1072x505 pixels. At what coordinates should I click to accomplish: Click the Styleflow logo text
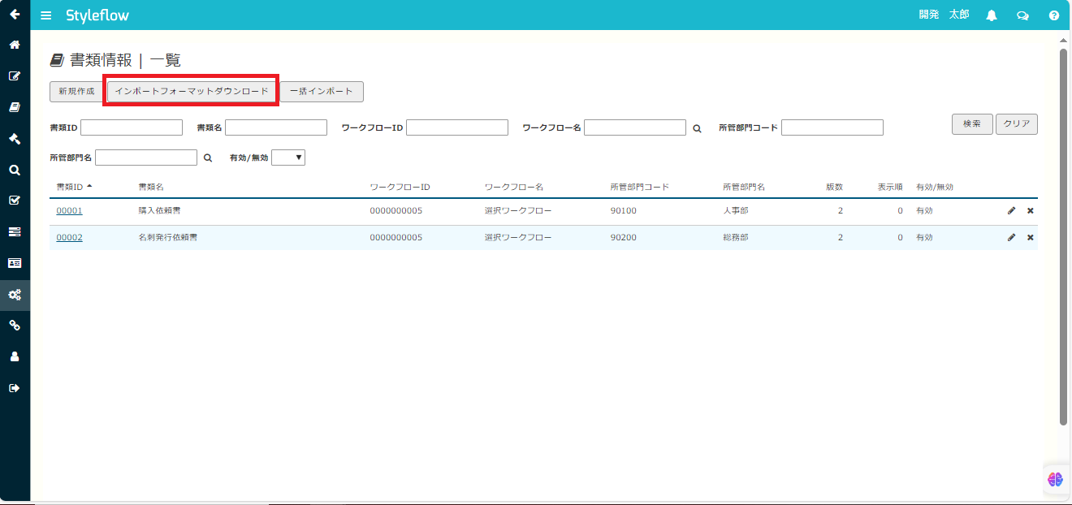[97, 15]
